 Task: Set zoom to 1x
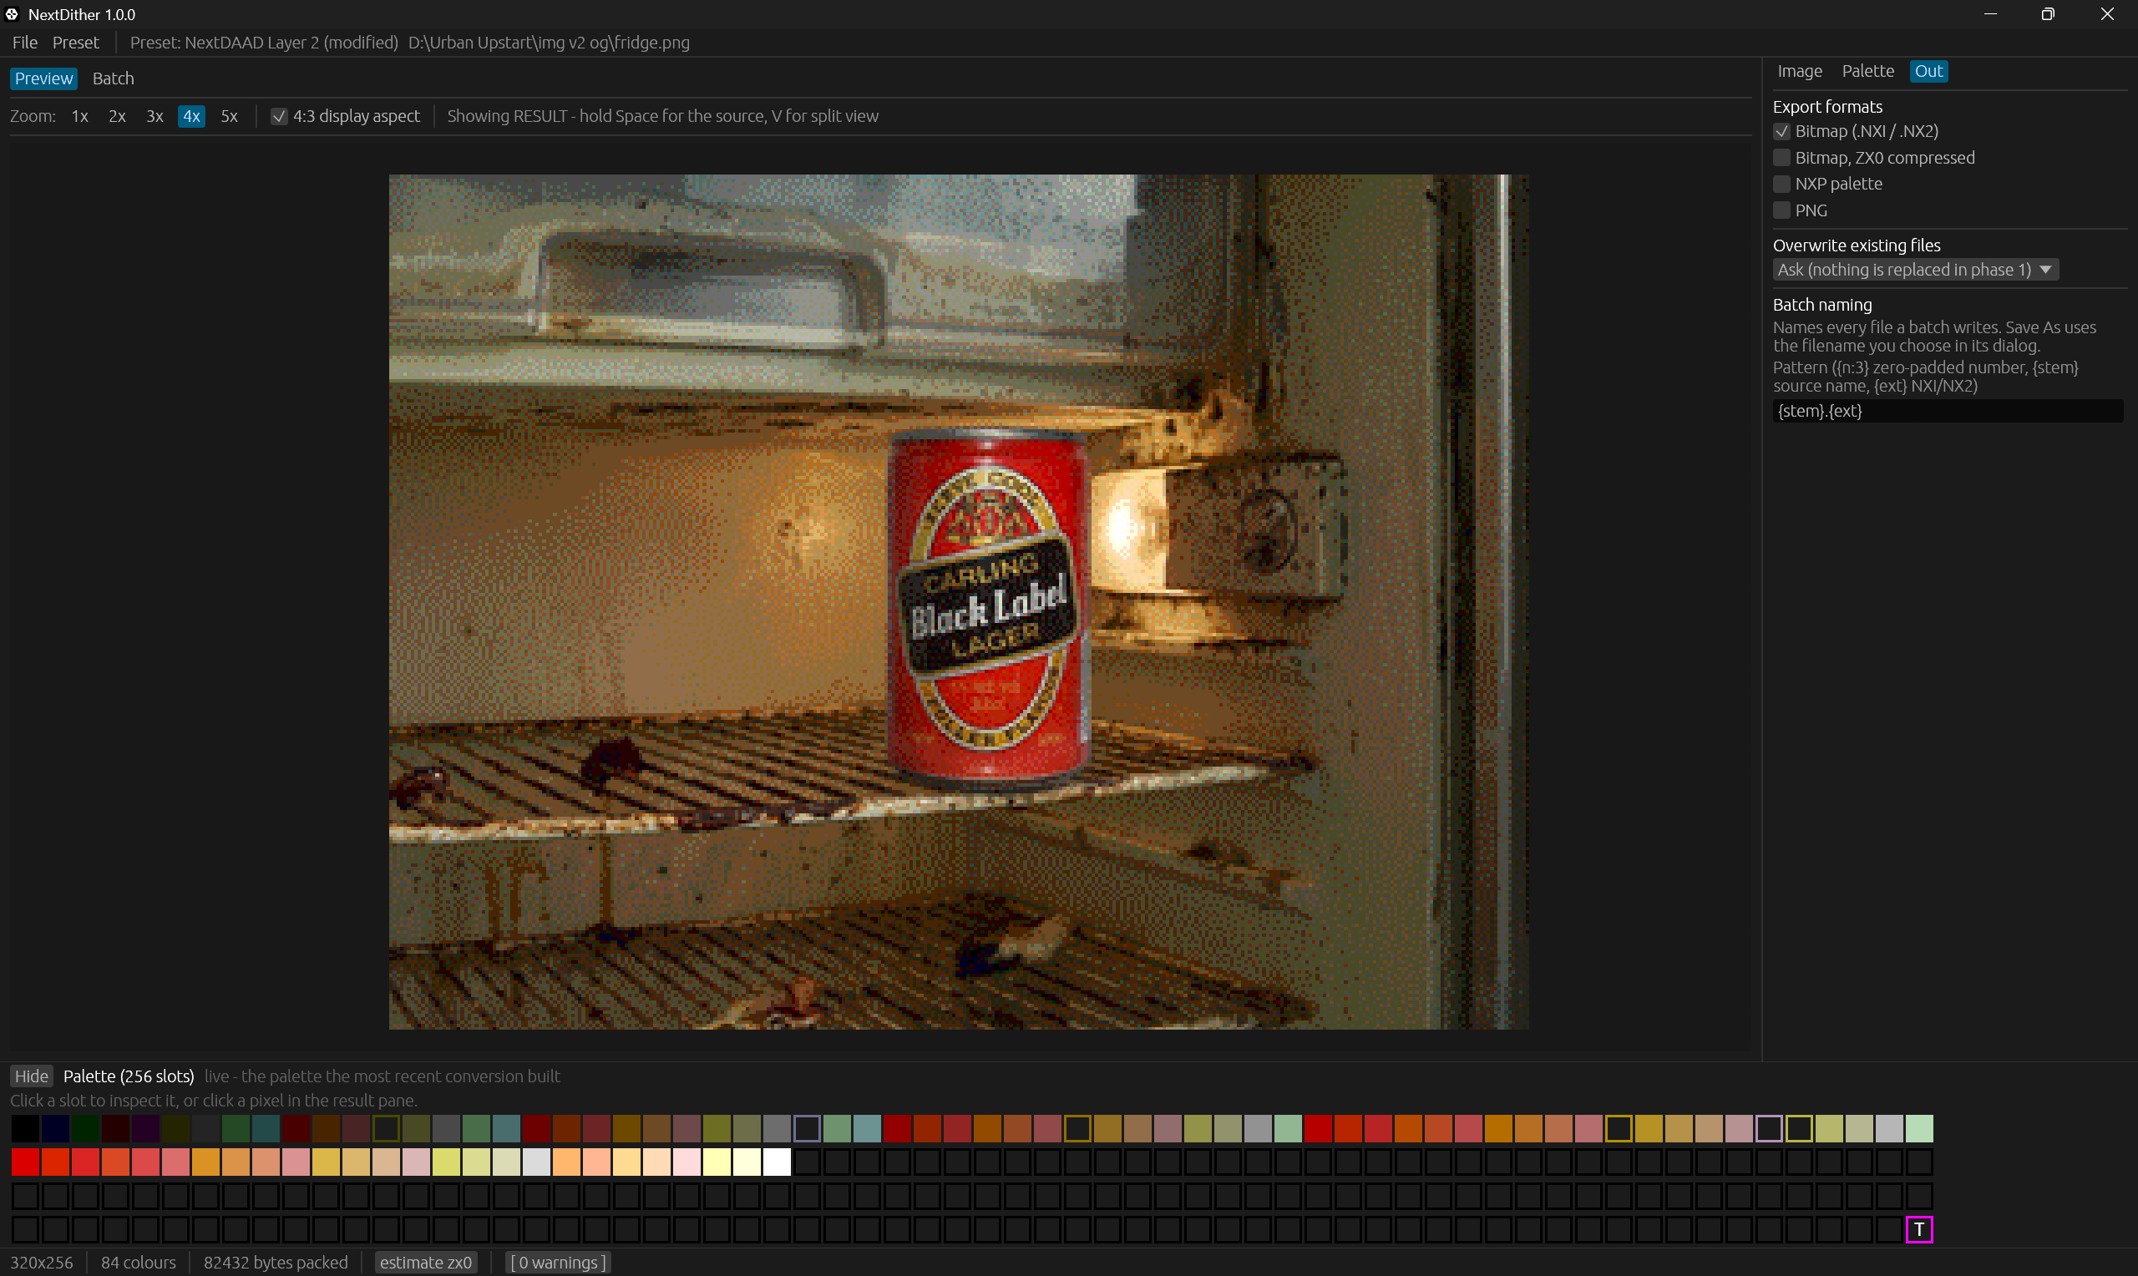[80, 116]
